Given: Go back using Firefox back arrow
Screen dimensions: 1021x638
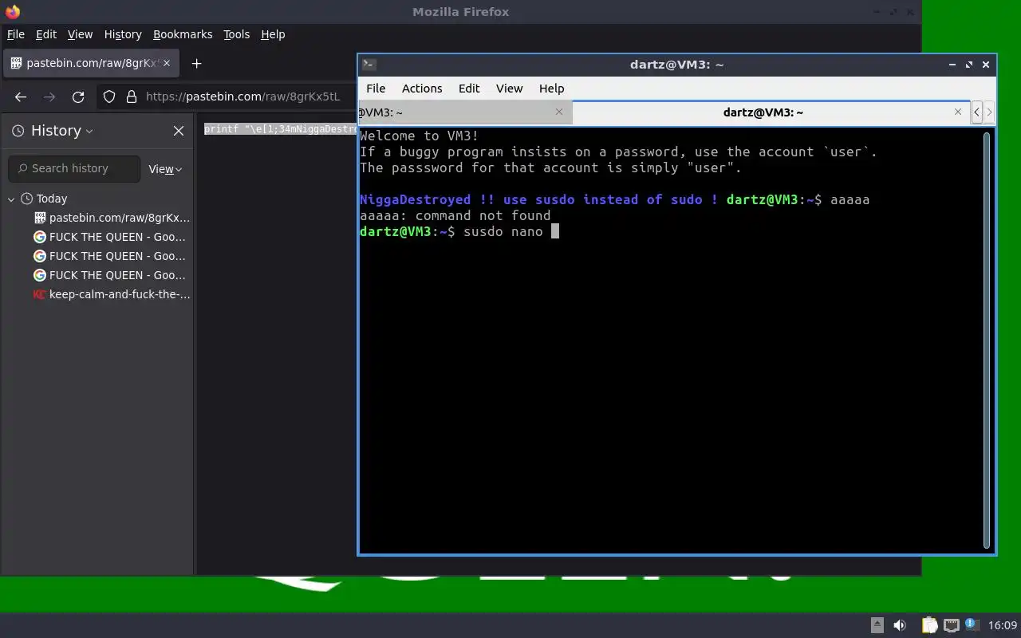Looking at the screenshot, I should (x=21, y=96).
